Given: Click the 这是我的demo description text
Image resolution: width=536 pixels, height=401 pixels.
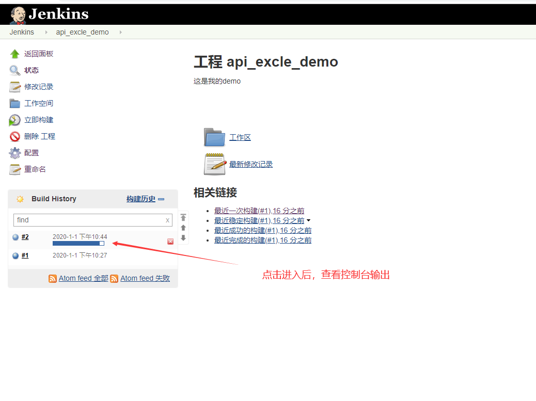Looking at the screenshot, I should [x=217, y=82].
